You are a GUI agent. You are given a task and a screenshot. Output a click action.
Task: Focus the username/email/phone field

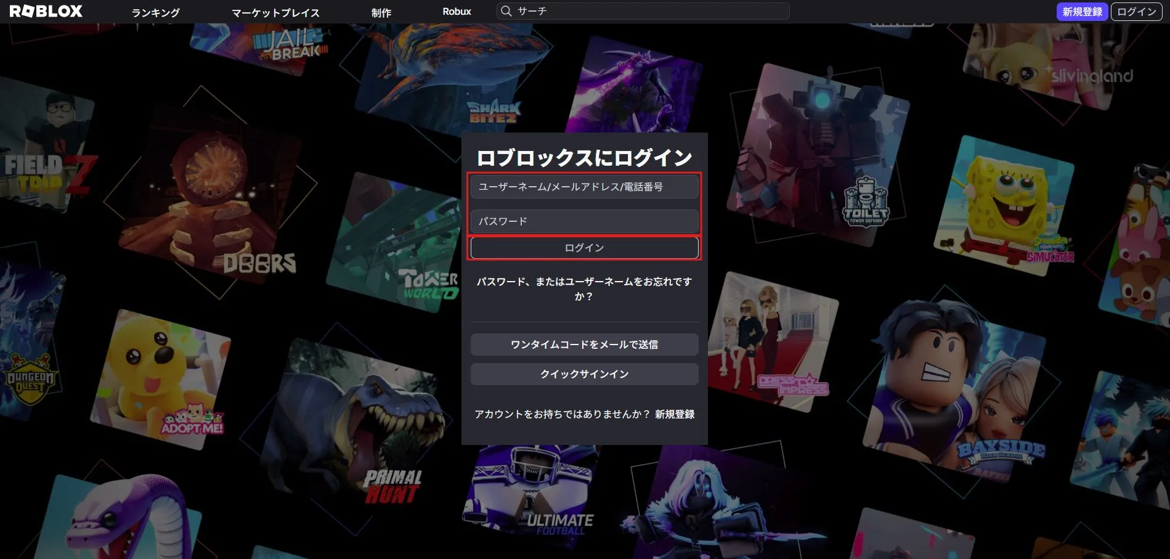point(584,187)
